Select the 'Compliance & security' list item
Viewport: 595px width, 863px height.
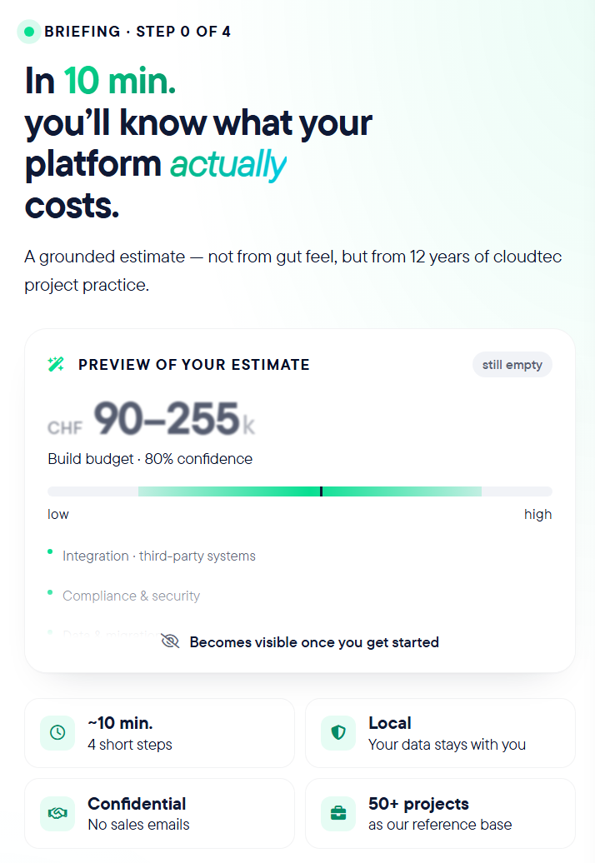click(131, 596)
